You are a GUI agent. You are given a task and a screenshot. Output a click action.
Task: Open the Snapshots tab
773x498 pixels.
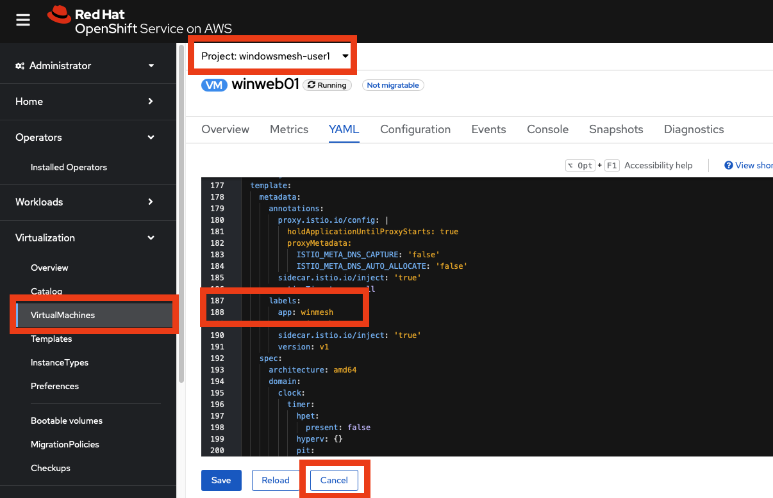point(615,129)
